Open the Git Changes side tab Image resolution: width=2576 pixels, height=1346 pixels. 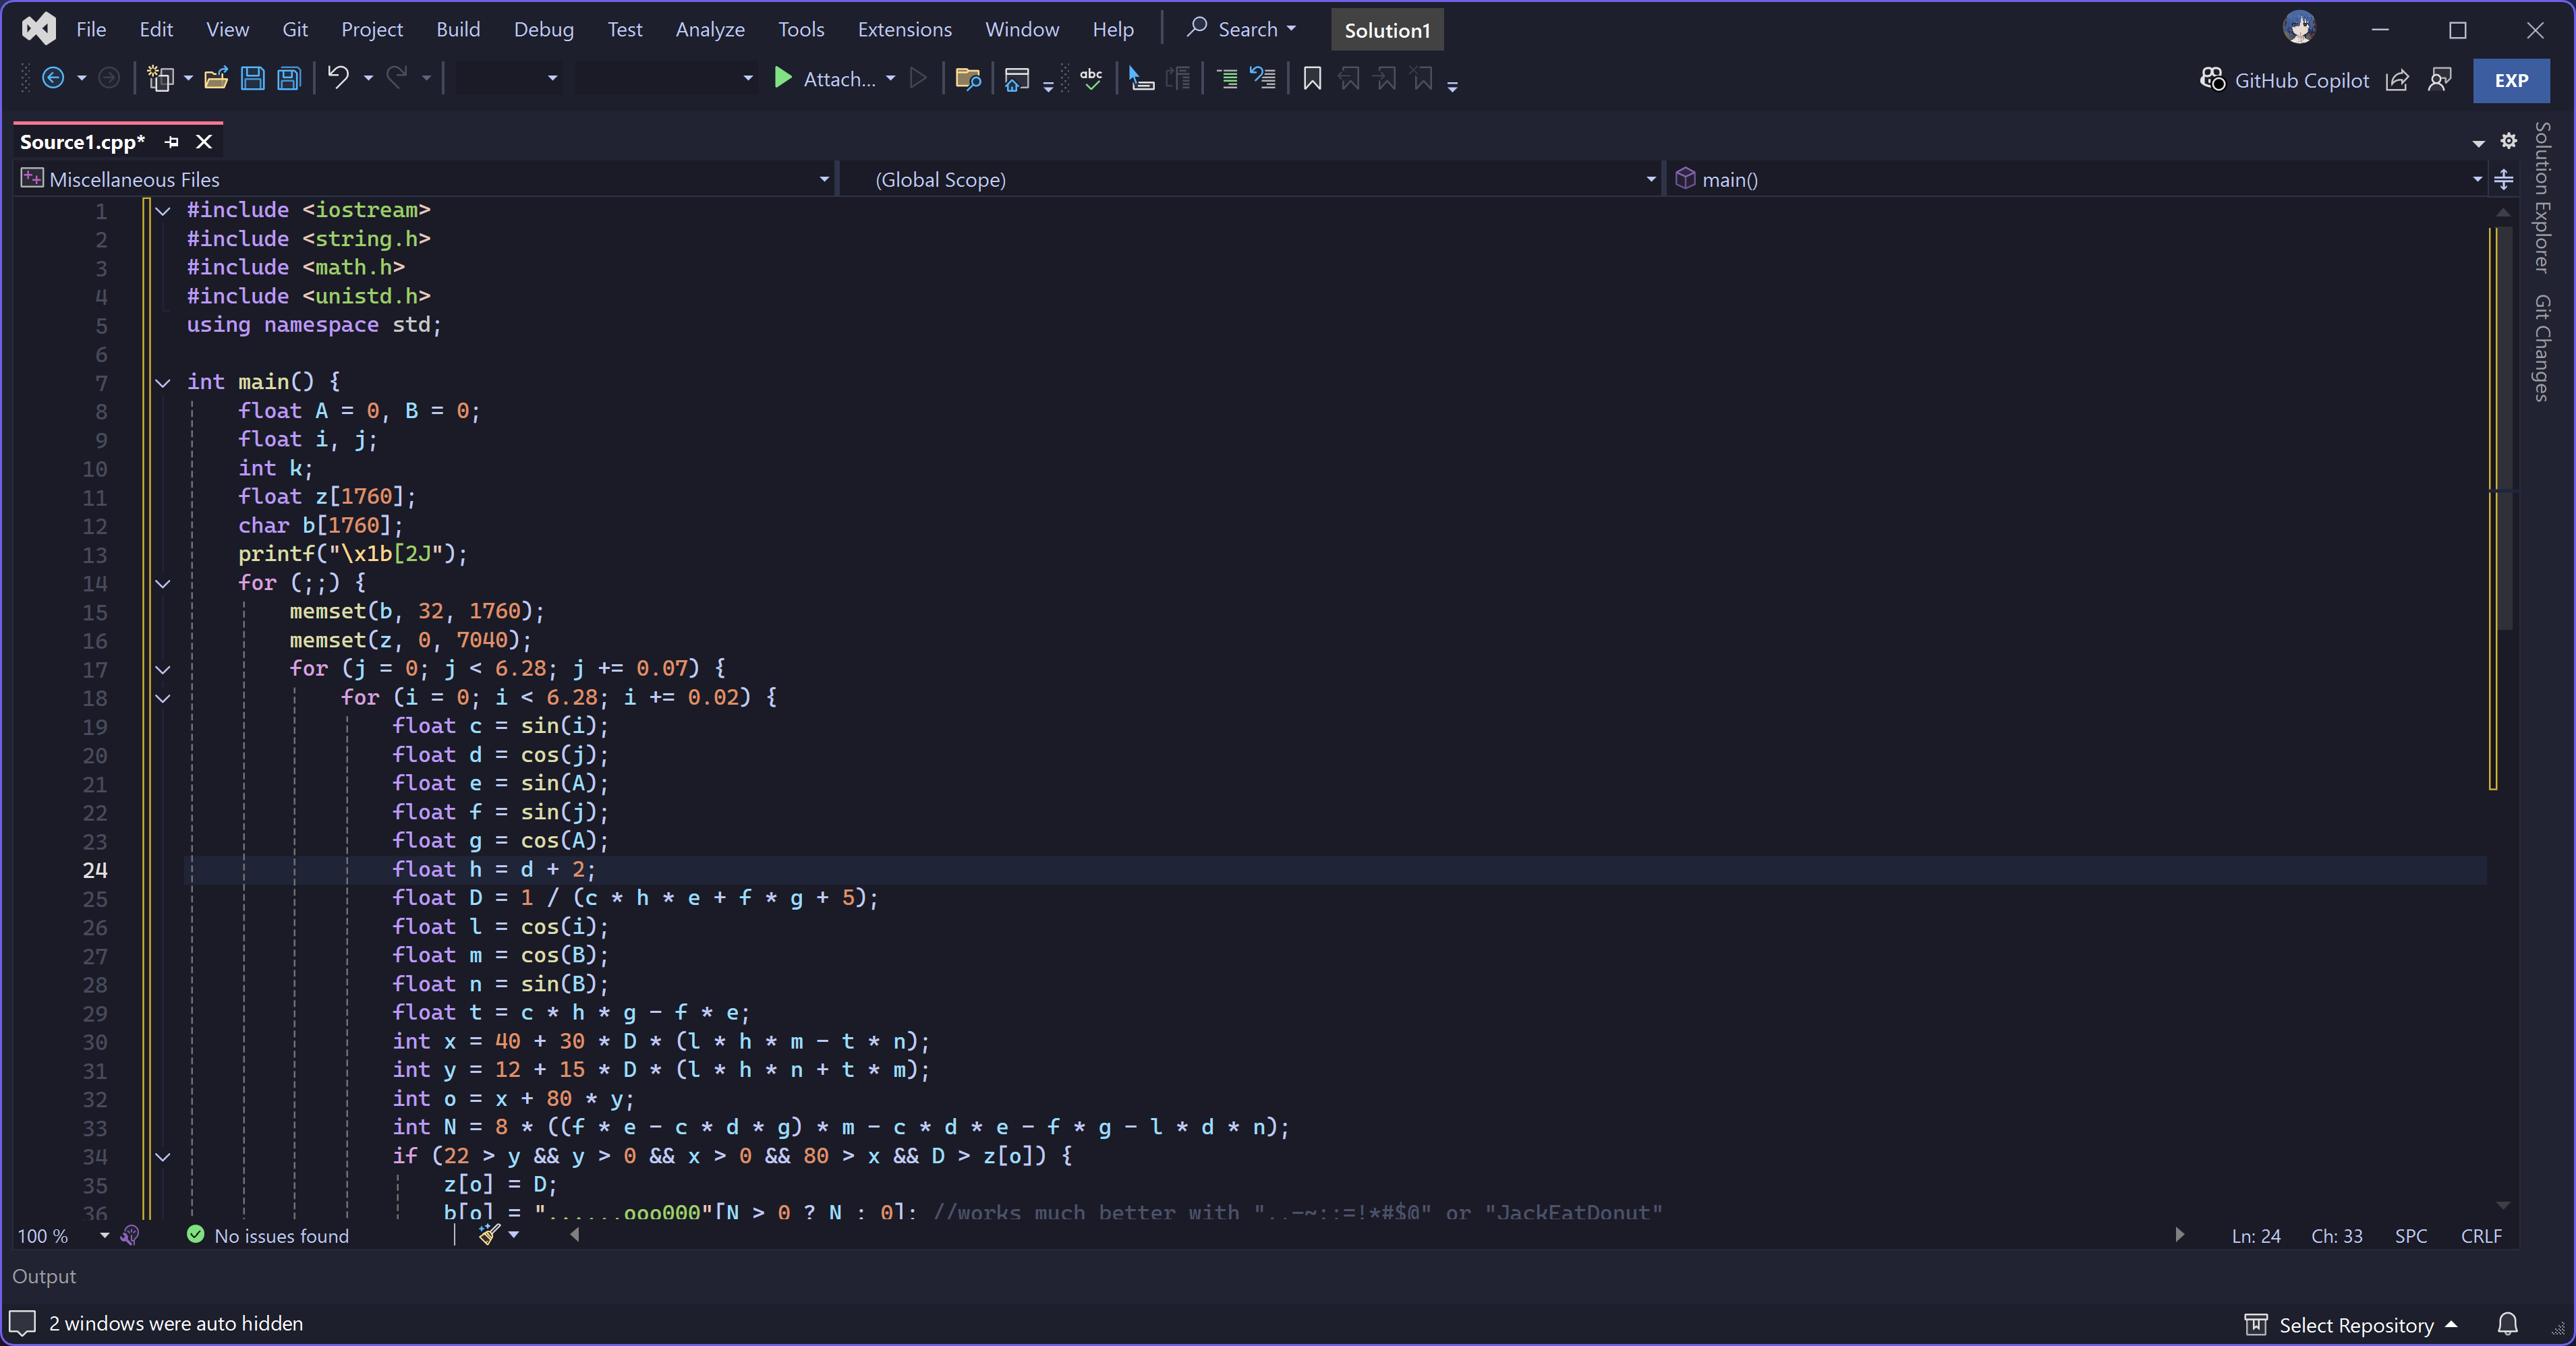[x=2543, y=348]
